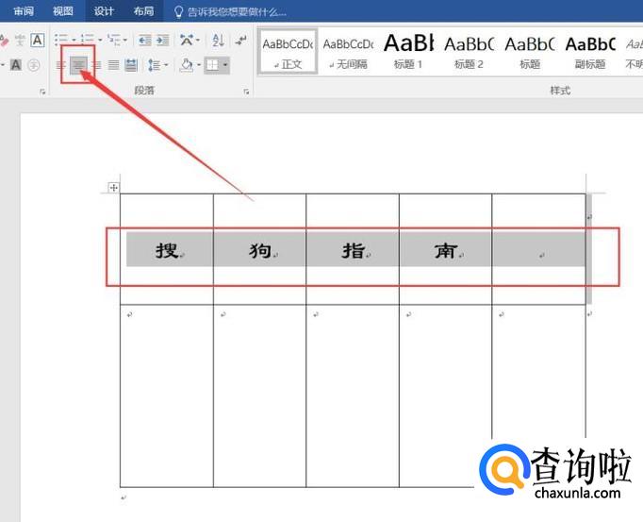
Task: Click the table move handle icon
Action: pyautogui.click(x=114, y=188)
